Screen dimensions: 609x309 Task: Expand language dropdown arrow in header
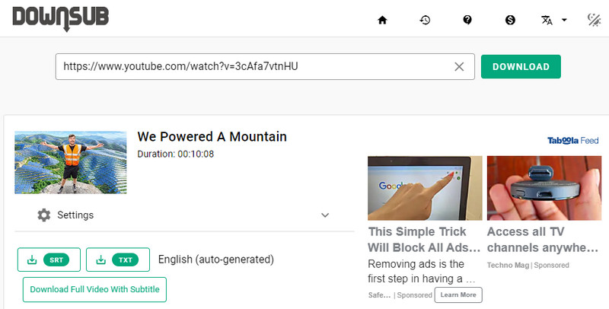(x=564, y=20)
